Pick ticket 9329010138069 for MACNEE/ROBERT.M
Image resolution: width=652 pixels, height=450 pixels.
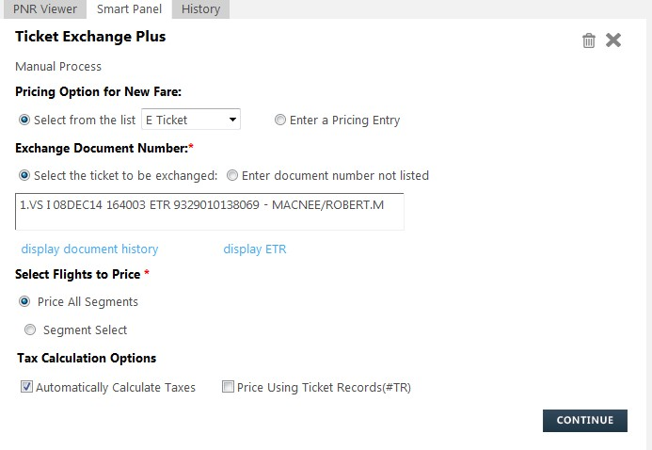pyautogui.click(x=201, y=204)
